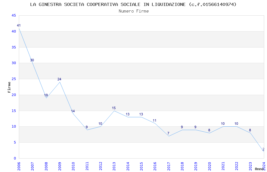Select the 2023 data point labeled 8
The width and height of the screenshot is (267, 172).
[x=250, y=133]
